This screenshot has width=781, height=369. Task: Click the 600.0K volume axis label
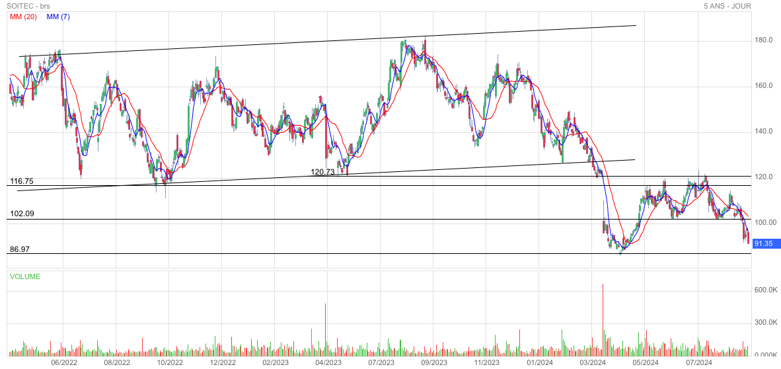(766, 290)
